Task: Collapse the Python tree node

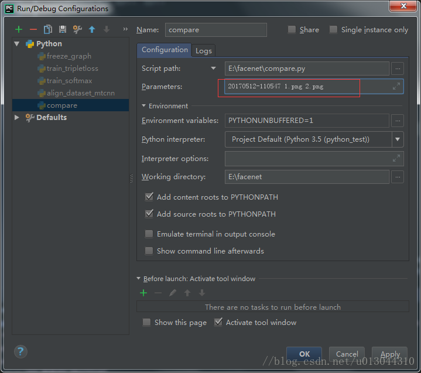Action: pyautogui.click(x=17, y=44)
